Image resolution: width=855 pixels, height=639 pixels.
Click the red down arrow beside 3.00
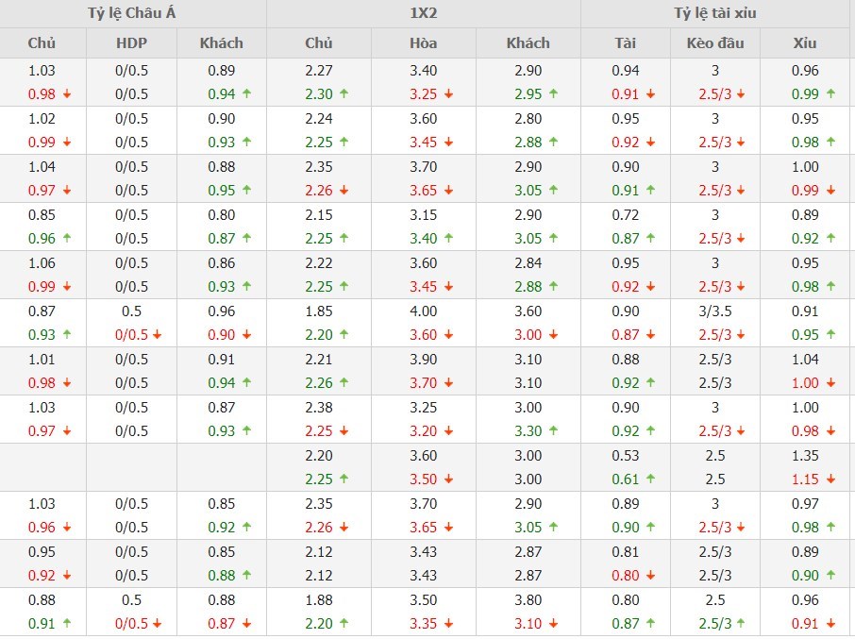click(553, 335)
